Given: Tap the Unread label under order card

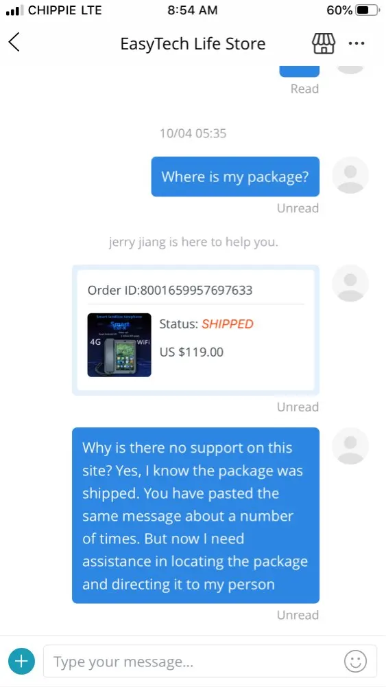Looking at the screenshot, I should 298,407.
